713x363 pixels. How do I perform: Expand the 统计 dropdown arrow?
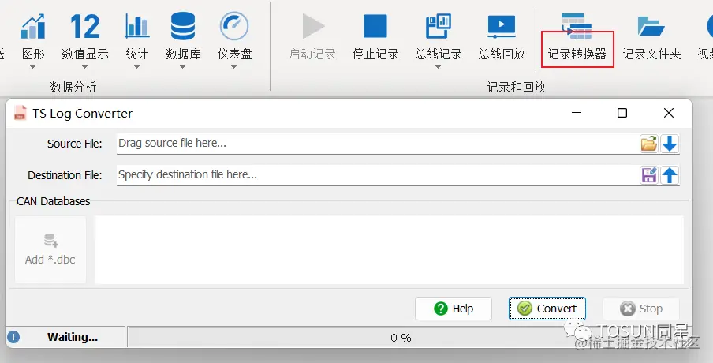pyautogui.click(x=137, y=67)
